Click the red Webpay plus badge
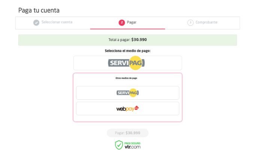 [137, 107]
